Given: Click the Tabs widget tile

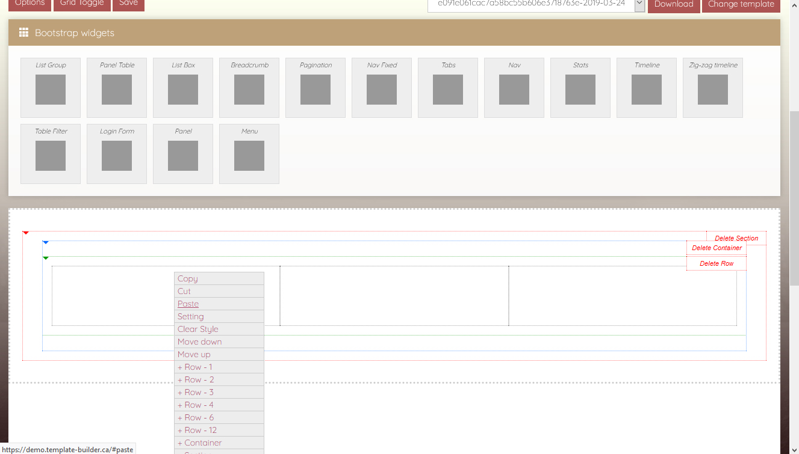Looking at the screenshot, I should (448, 88).
